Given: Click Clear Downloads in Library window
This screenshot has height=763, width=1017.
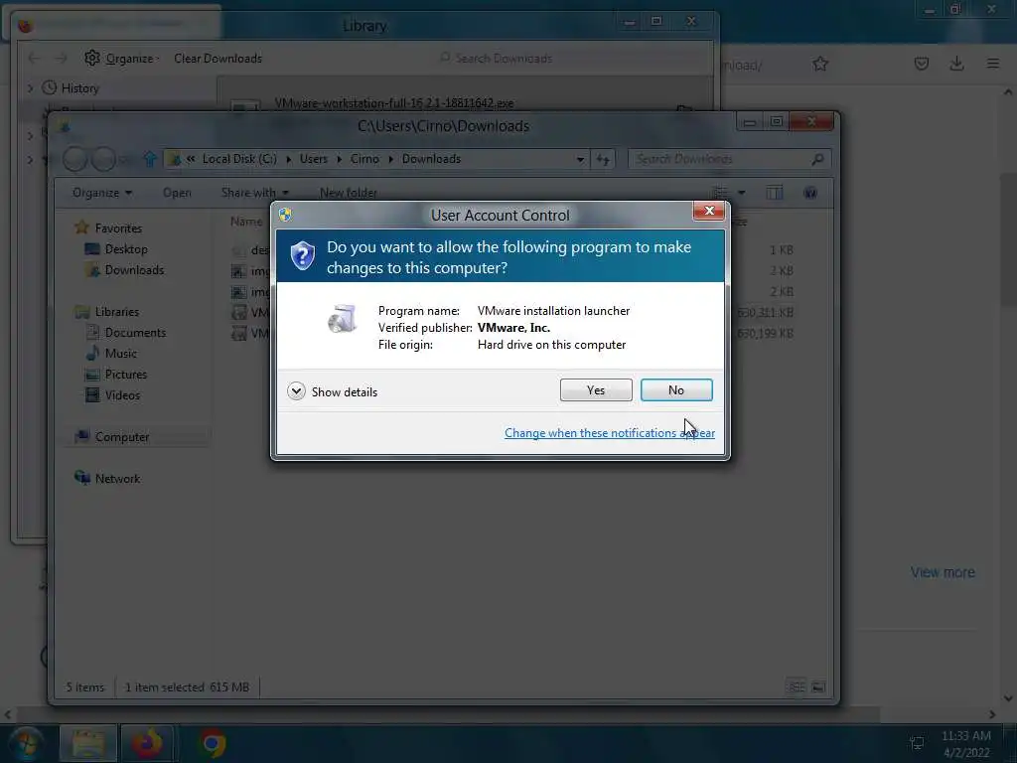Looking at the screenshot, I should point(218,59).
